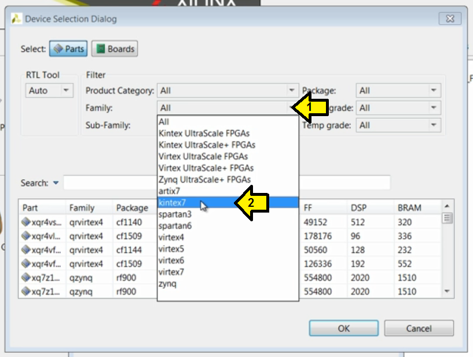Viewport: 473px width, 357px height.
Task: Select spartan6 from Family list
Action: (x=228, y=226)
